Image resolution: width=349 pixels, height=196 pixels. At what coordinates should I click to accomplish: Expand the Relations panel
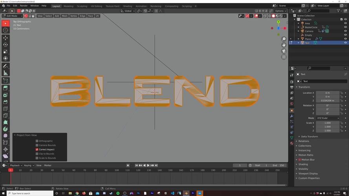point(303,141)
